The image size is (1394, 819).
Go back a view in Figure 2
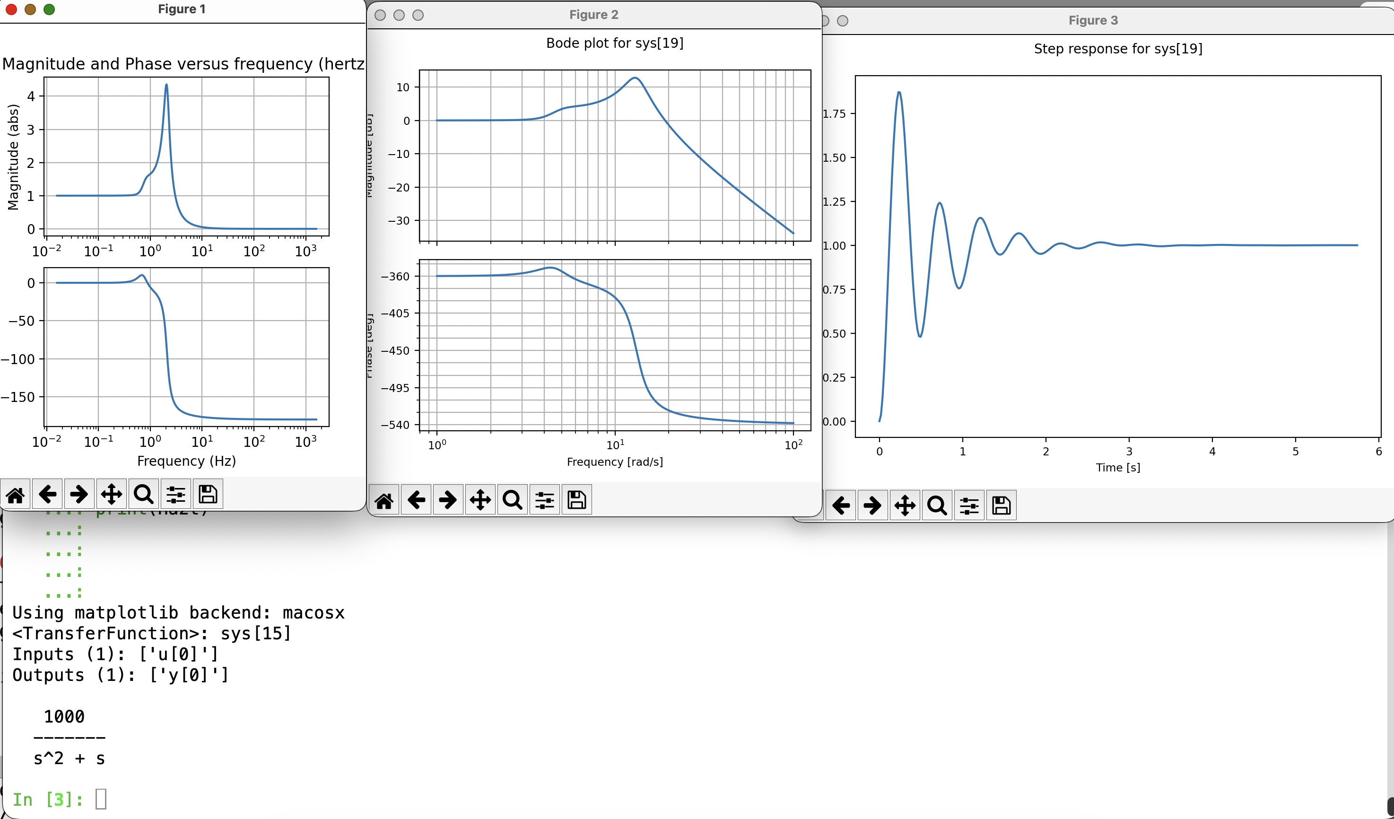tap(416, 500)
